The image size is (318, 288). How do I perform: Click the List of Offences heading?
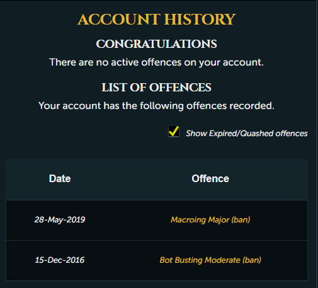(157, 88)
